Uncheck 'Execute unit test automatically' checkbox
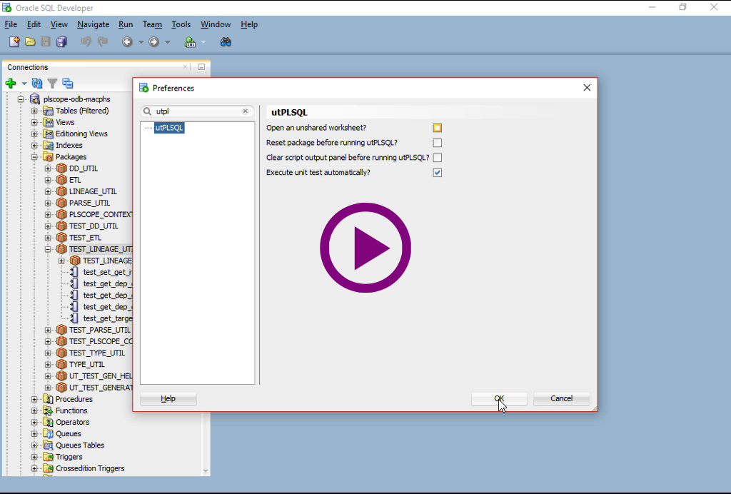This screenshot has width=731, height=494. (438, 173)
